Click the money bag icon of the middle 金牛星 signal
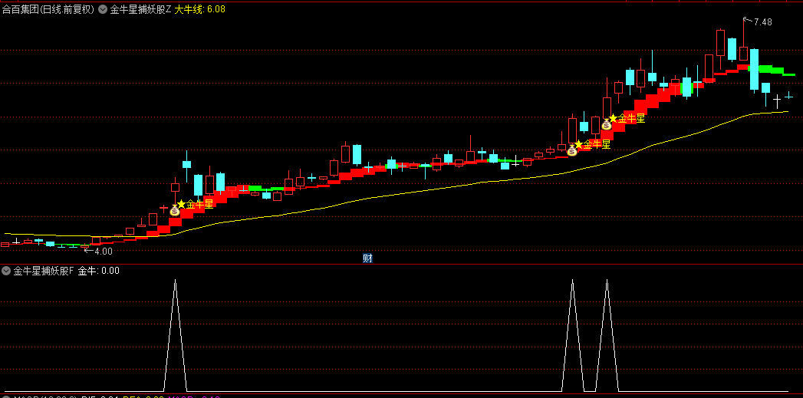This screenshot has width=803, height=398. (572, 150)
